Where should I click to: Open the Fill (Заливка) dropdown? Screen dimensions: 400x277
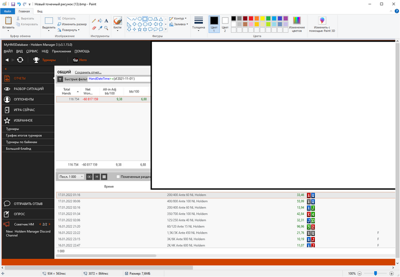tap(178, 24)
